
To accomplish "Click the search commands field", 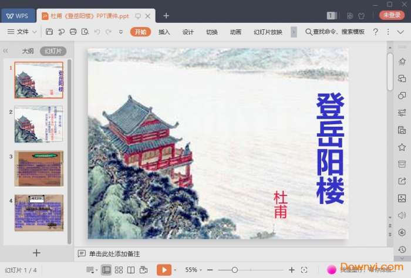I will pyautogui.click(x=335, y=32).
